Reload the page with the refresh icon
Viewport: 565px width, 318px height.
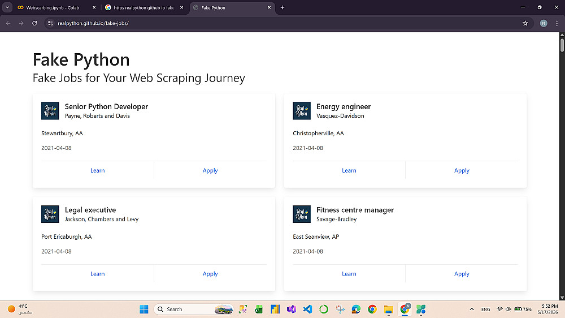coord(34,23)
